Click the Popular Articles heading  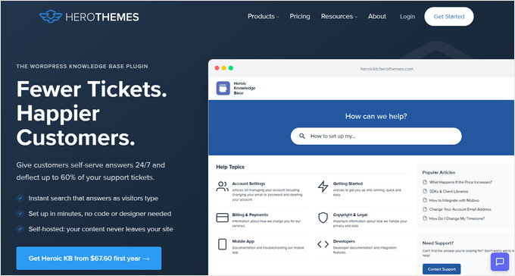click(439, 172)
